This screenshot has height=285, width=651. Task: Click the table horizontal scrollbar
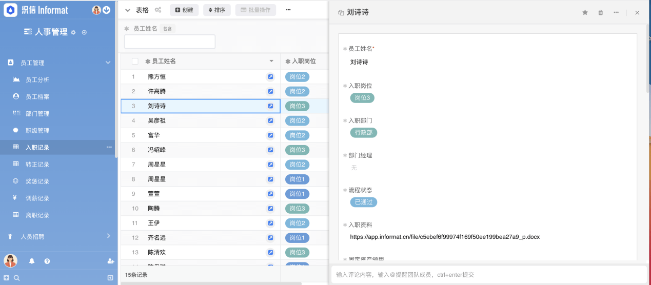pyautogui.click(x=210, y=283)
